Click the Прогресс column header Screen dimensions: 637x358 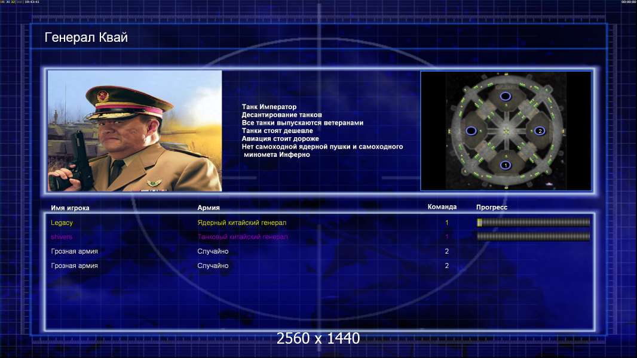tap(492, 207)
